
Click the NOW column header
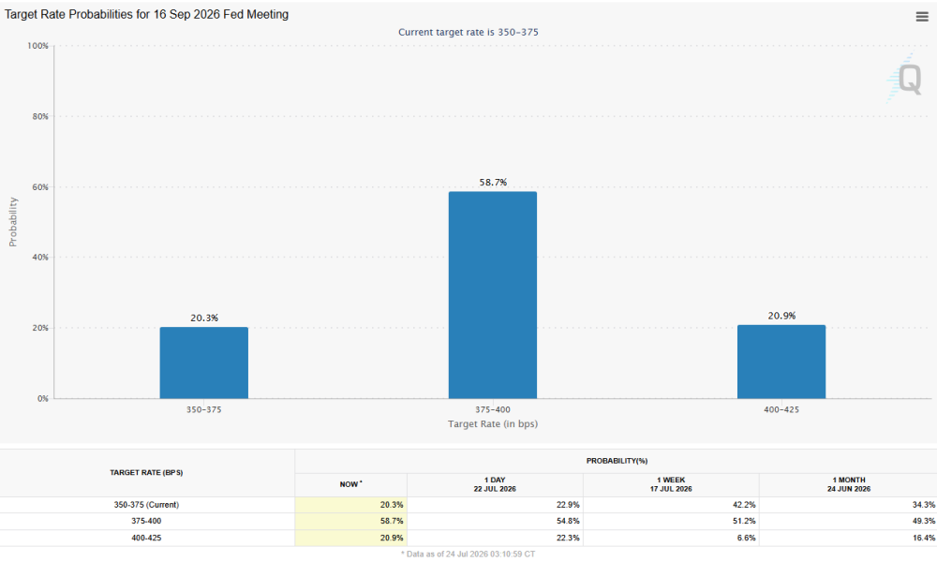pos(350,484)
